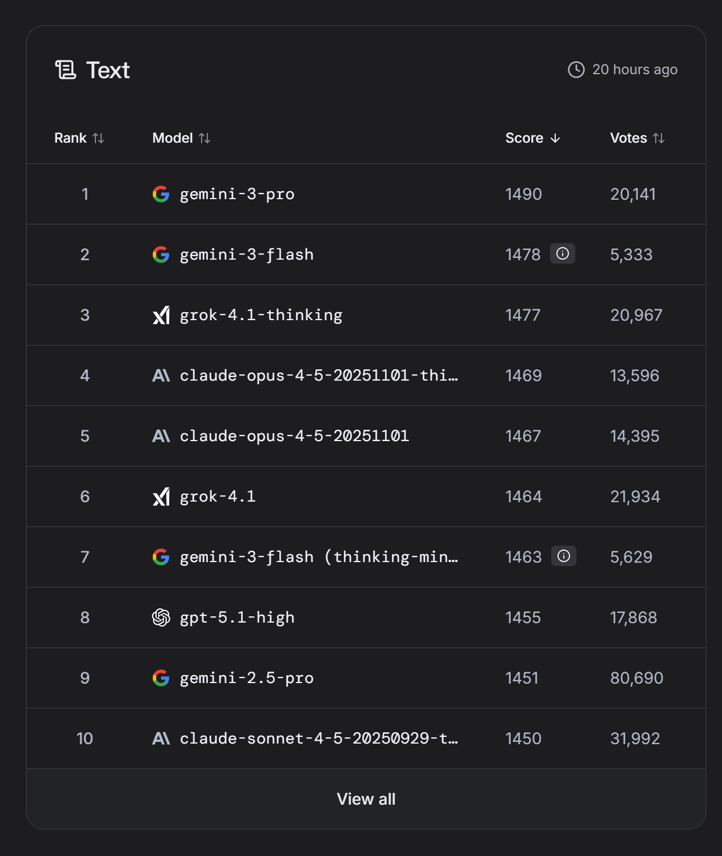Click the Google logo beside gemini-3-pro
The width and height of the screenshot is (722, 856).
[161, 194]
